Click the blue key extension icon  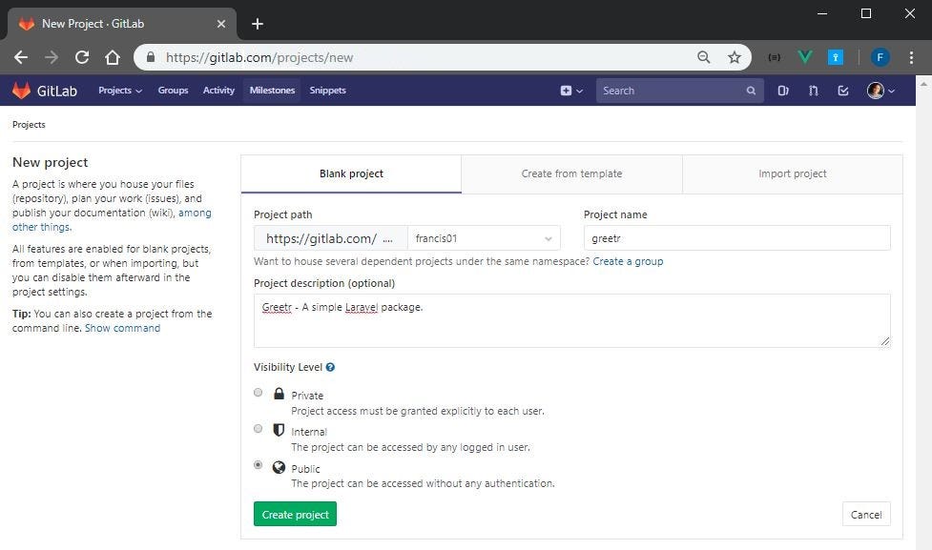(x=835, y=57)
